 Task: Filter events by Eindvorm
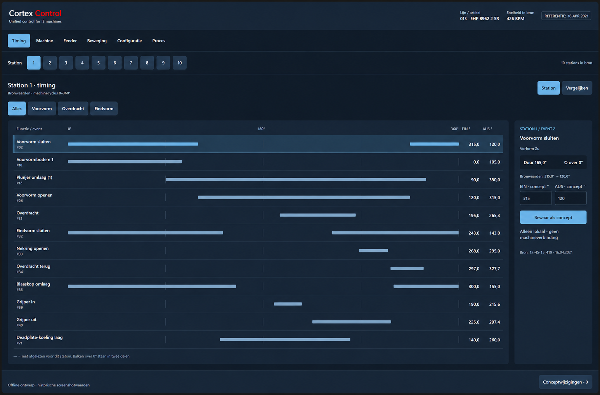[x=104, y=109]
